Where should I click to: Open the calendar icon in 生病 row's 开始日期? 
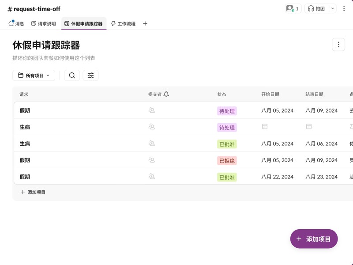[x=264, y=126]
